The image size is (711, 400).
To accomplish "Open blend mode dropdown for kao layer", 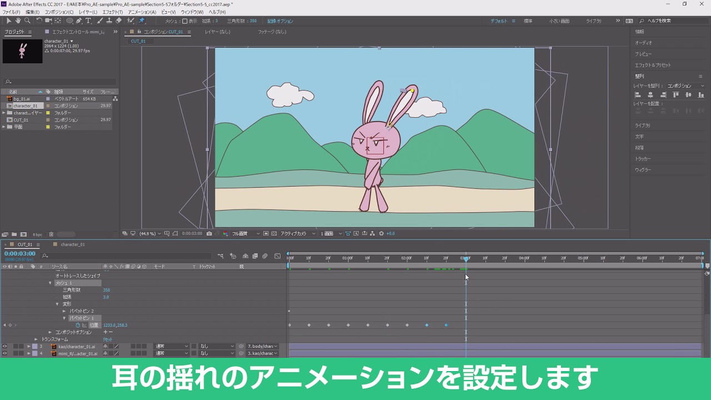I will point(172,346).
